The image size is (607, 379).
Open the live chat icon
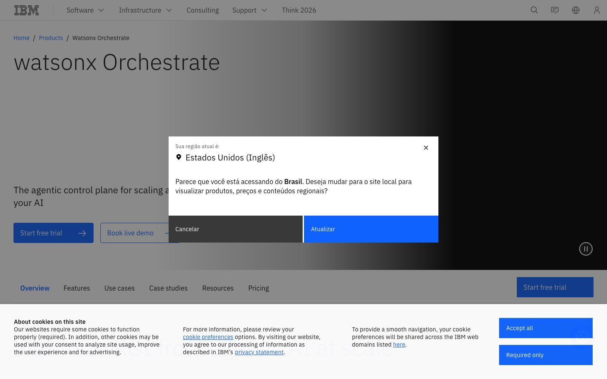(555, 10)
